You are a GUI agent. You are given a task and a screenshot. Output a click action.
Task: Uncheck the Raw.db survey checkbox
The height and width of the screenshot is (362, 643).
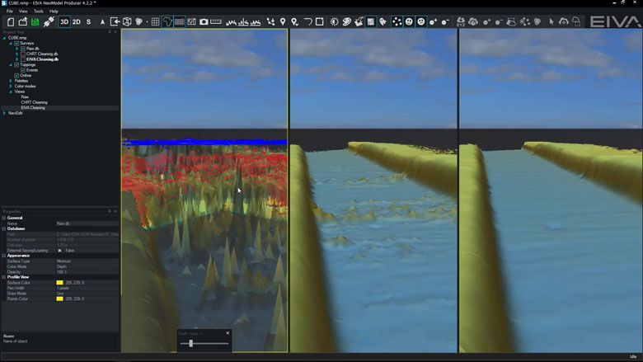pos(23,49)
